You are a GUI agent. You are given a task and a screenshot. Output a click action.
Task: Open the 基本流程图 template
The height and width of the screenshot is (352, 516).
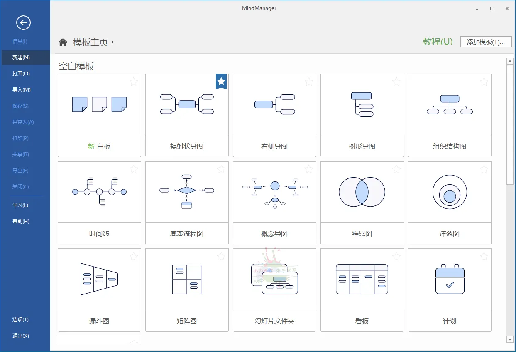pyautogui.click(x=187, y=192)
